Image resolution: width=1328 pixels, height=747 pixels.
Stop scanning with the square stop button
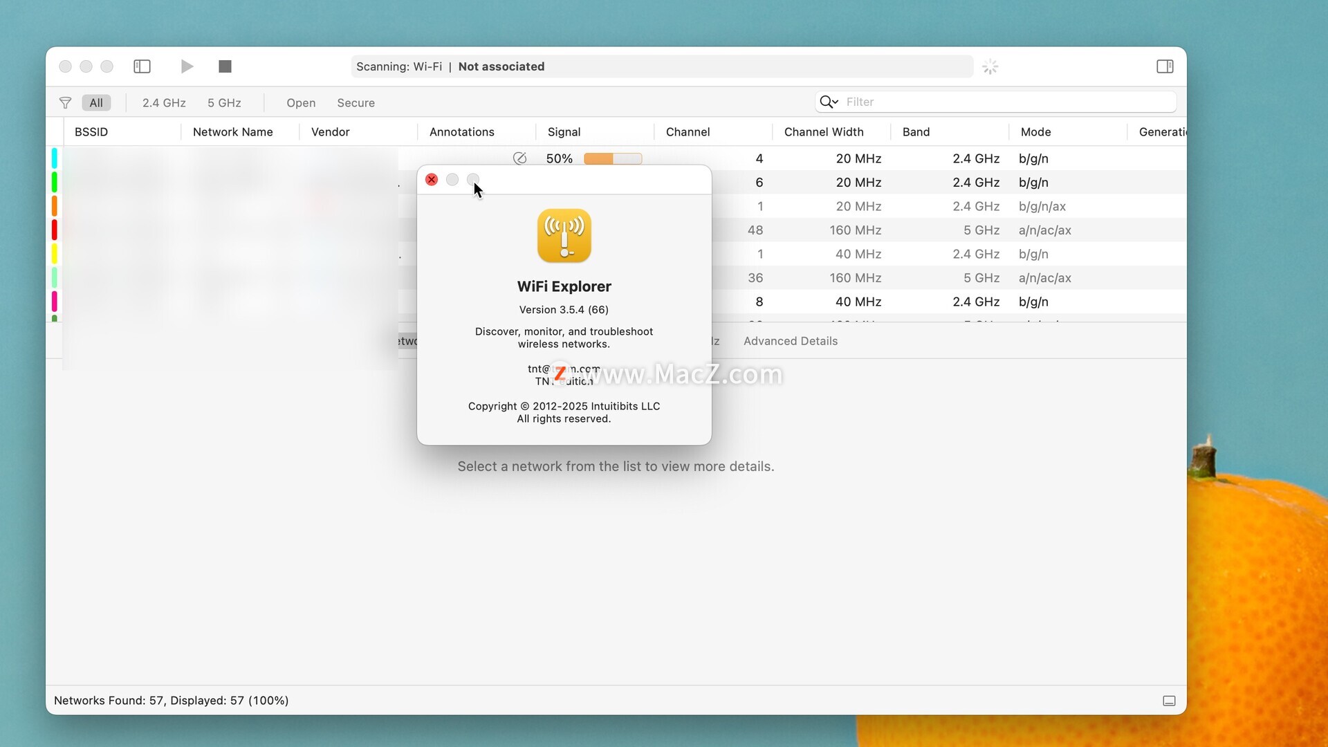click(225, 66)
